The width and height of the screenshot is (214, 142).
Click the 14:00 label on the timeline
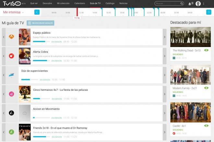(95, 13)
